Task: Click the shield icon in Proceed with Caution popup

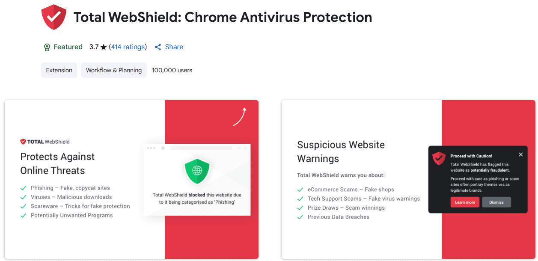Action: [439, 158]
